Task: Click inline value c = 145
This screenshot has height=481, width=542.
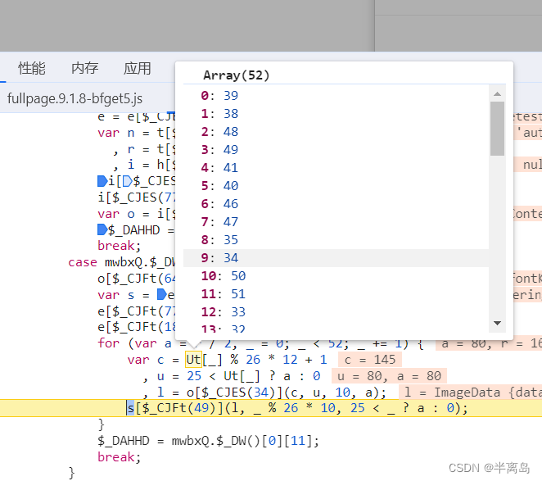Action: 370,360
